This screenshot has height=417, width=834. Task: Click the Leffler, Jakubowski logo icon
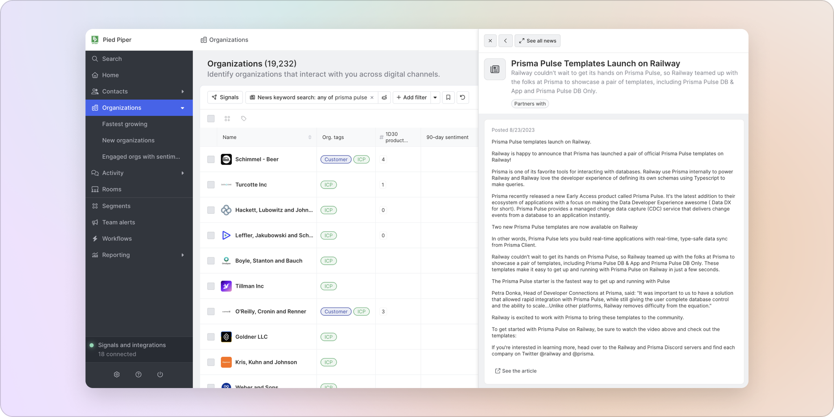[x=226, y=235]
